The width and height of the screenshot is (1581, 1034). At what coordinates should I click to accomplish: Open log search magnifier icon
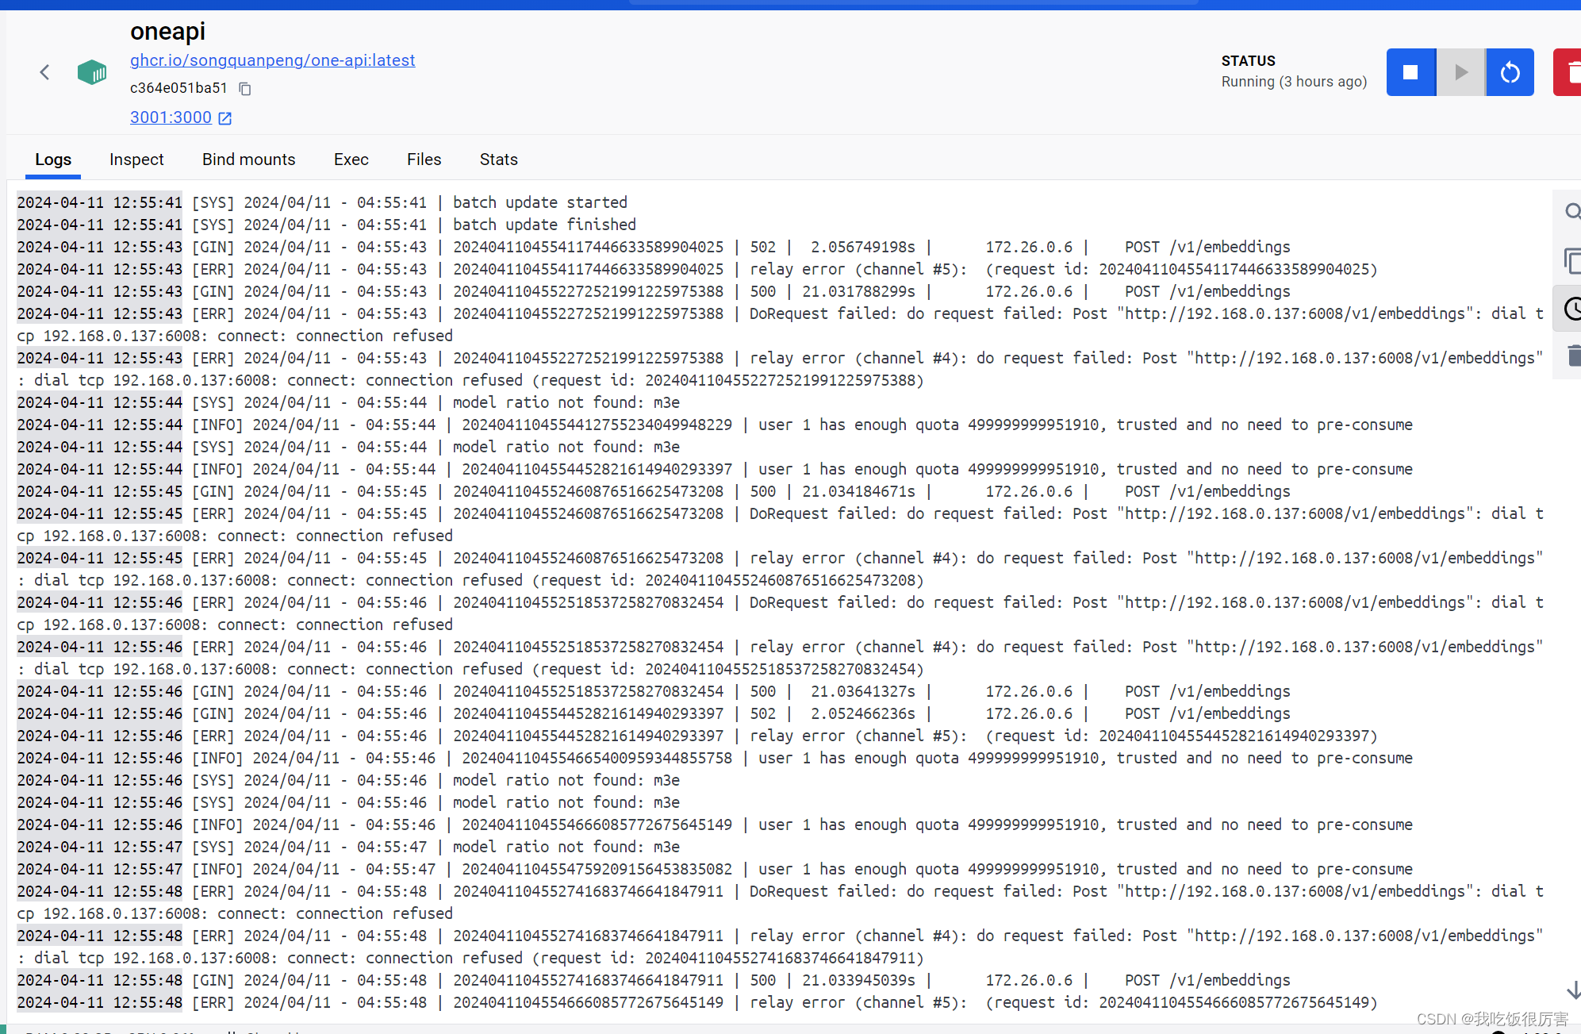coord(1571,211)
